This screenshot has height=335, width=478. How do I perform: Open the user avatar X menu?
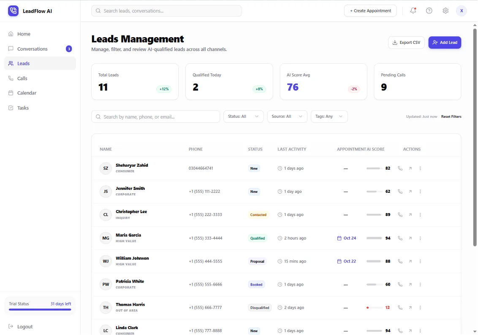(462, 11)
